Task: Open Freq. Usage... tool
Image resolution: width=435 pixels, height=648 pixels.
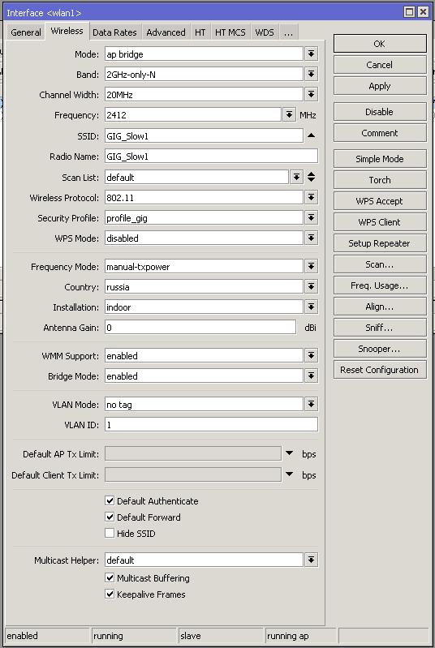Action: [380, 285]
